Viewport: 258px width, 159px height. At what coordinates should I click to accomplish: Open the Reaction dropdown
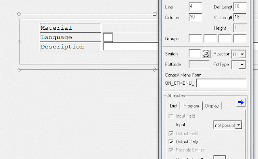click(x=242, y=54)
